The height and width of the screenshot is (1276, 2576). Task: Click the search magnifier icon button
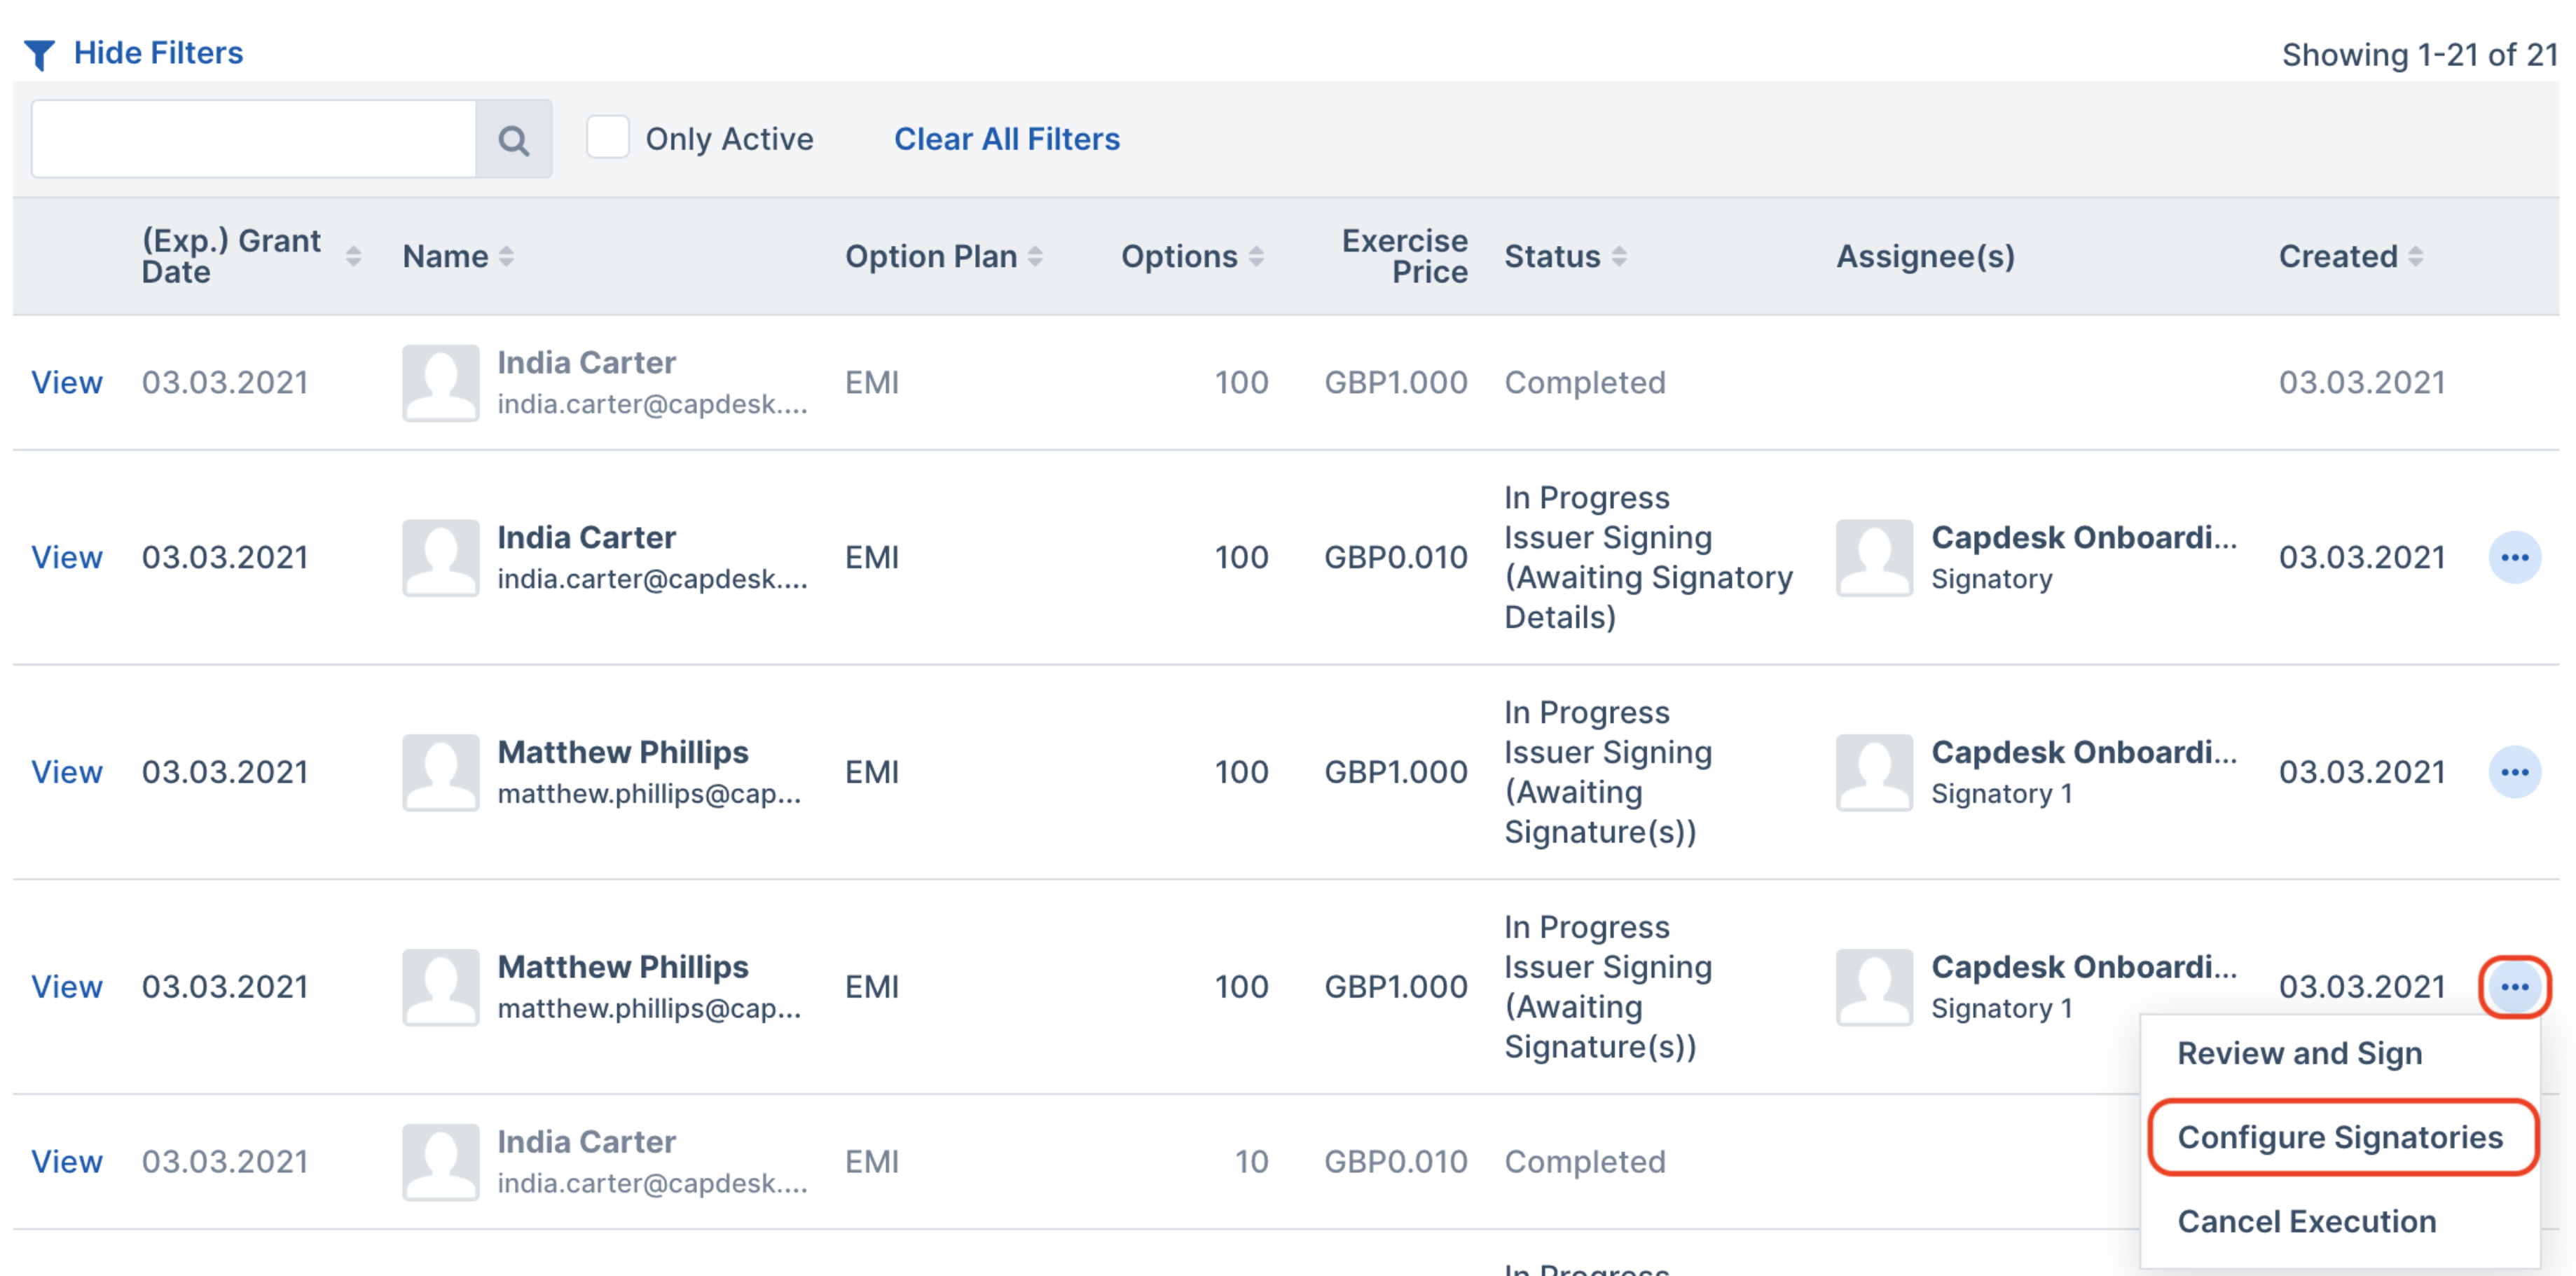click(513, 139)
